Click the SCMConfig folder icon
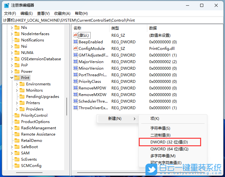The height and width of the screenshot is (177, 225). pyautogui.click(x=17, y=166)
